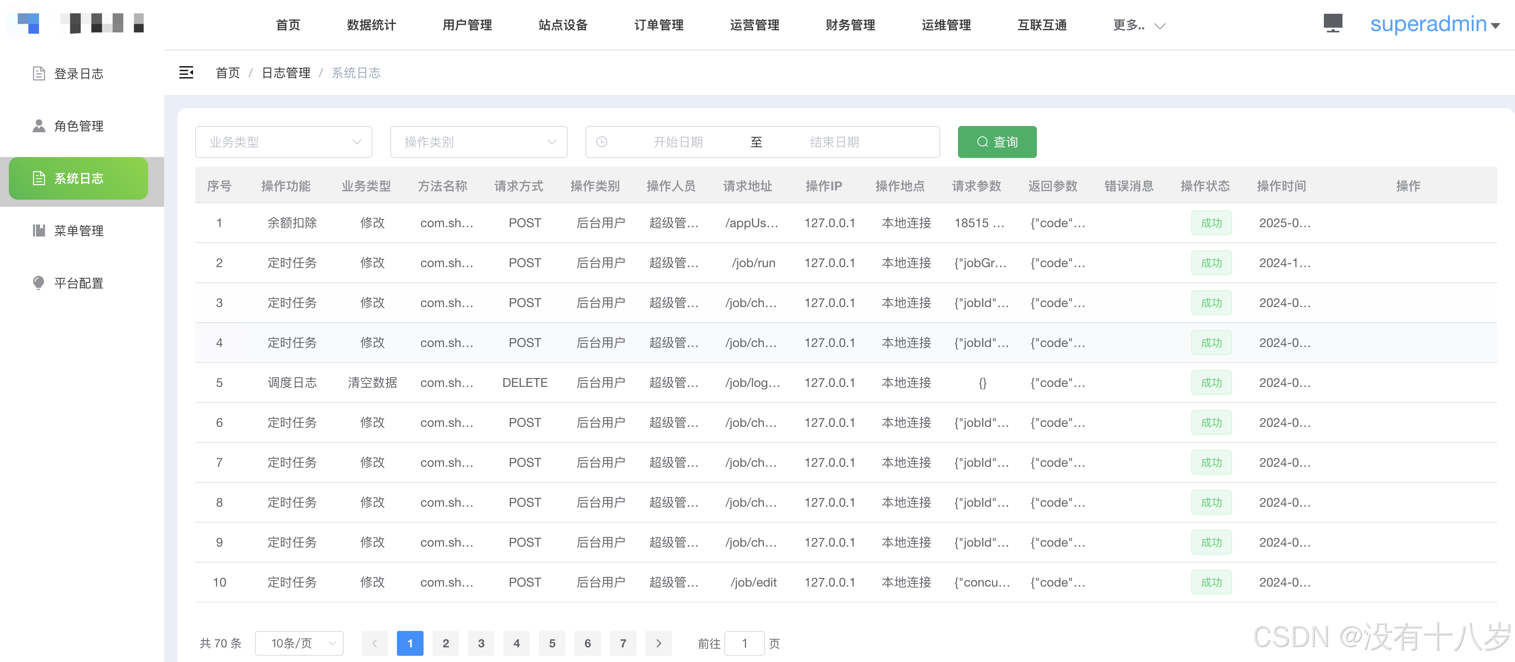Open 平台配置 in the sidebar
The width and height of the screenshot is (1515, 662).
(78, 283)
